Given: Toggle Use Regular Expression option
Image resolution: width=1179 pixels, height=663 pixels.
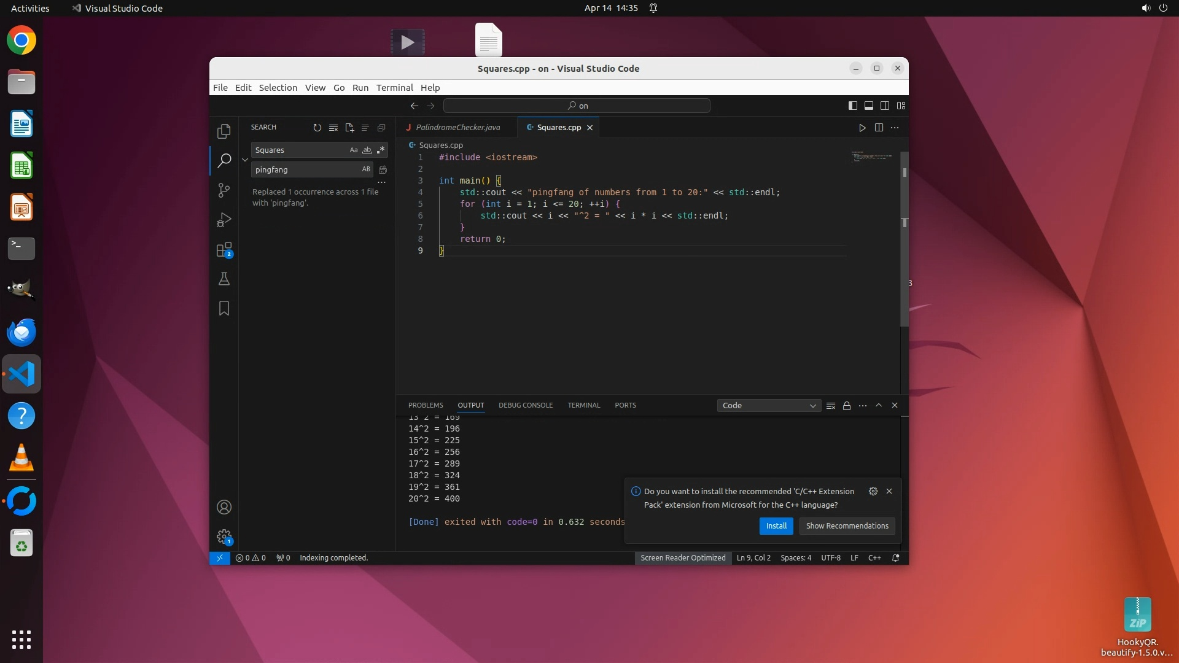Looking at the screenshot, I should [x=381, y=150].
